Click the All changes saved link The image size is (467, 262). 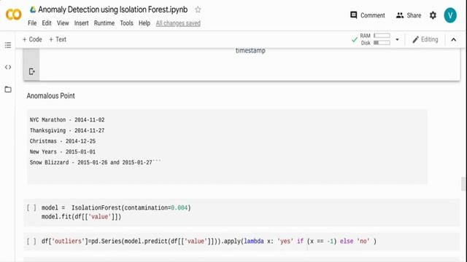(178, 23)
